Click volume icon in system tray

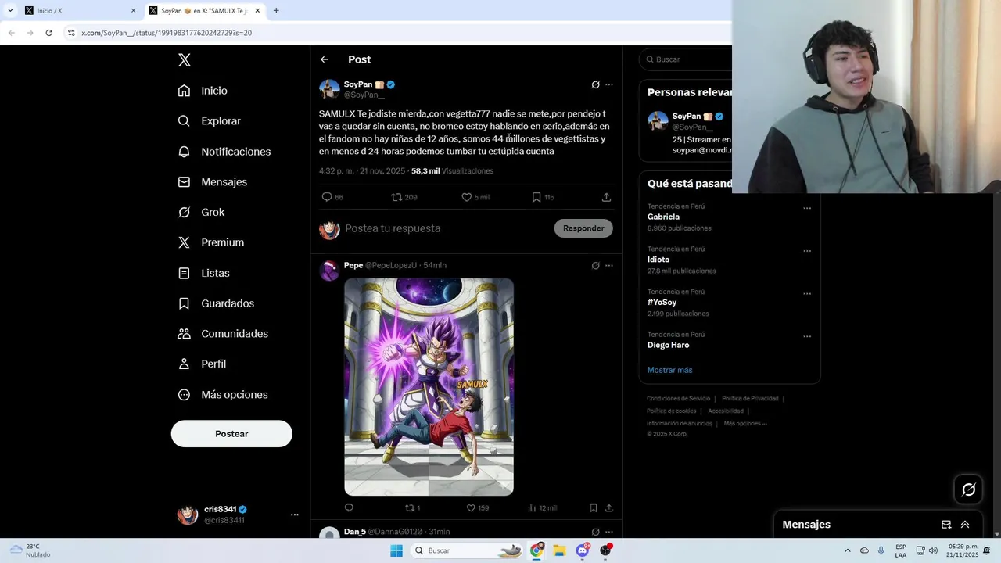point(933,550)
